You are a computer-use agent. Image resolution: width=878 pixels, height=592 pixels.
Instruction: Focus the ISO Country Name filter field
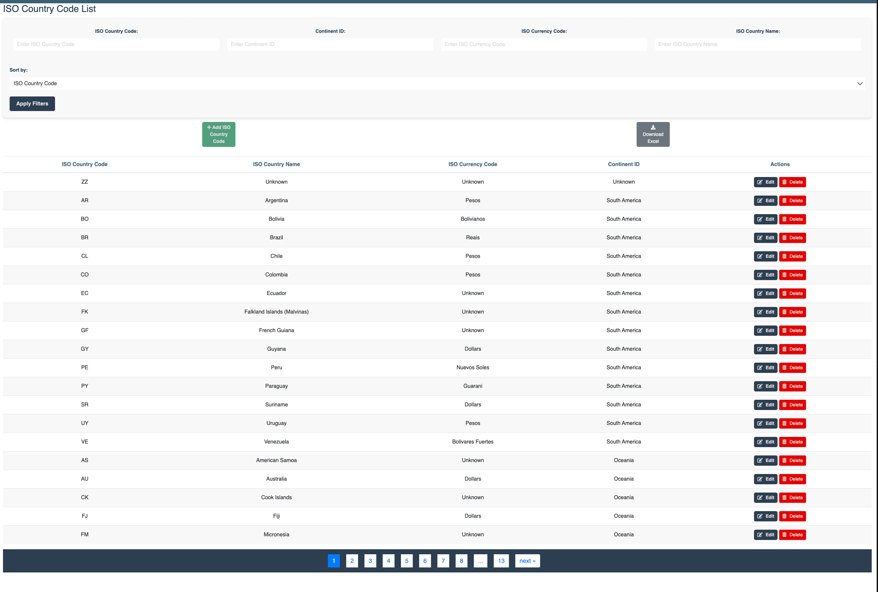(758, 44)
